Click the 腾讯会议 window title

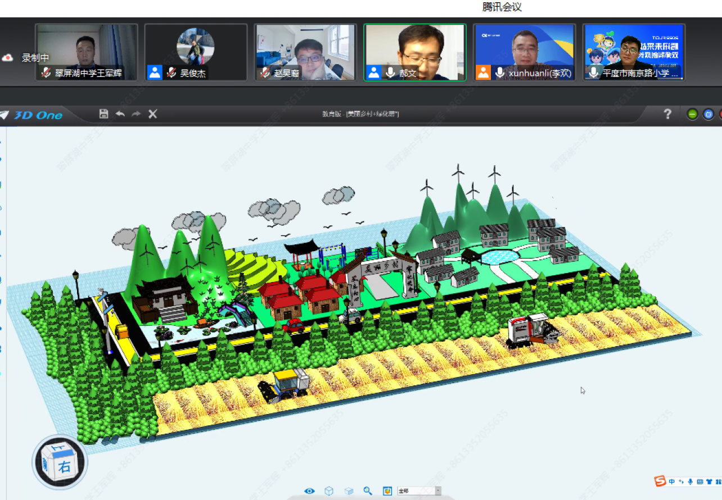click(x=502, y=7)
